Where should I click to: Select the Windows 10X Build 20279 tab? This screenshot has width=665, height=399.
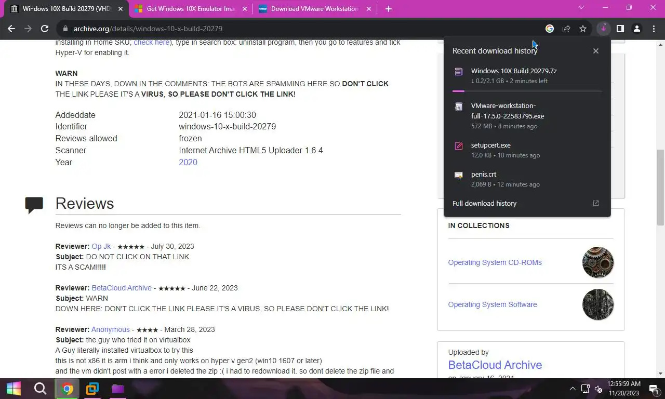(66, 9)
